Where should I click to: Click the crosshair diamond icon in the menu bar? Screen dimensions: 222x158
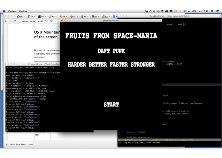150,11
